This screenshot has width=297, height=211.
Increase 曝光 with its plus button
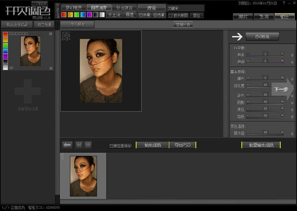(x=282, y=78)
